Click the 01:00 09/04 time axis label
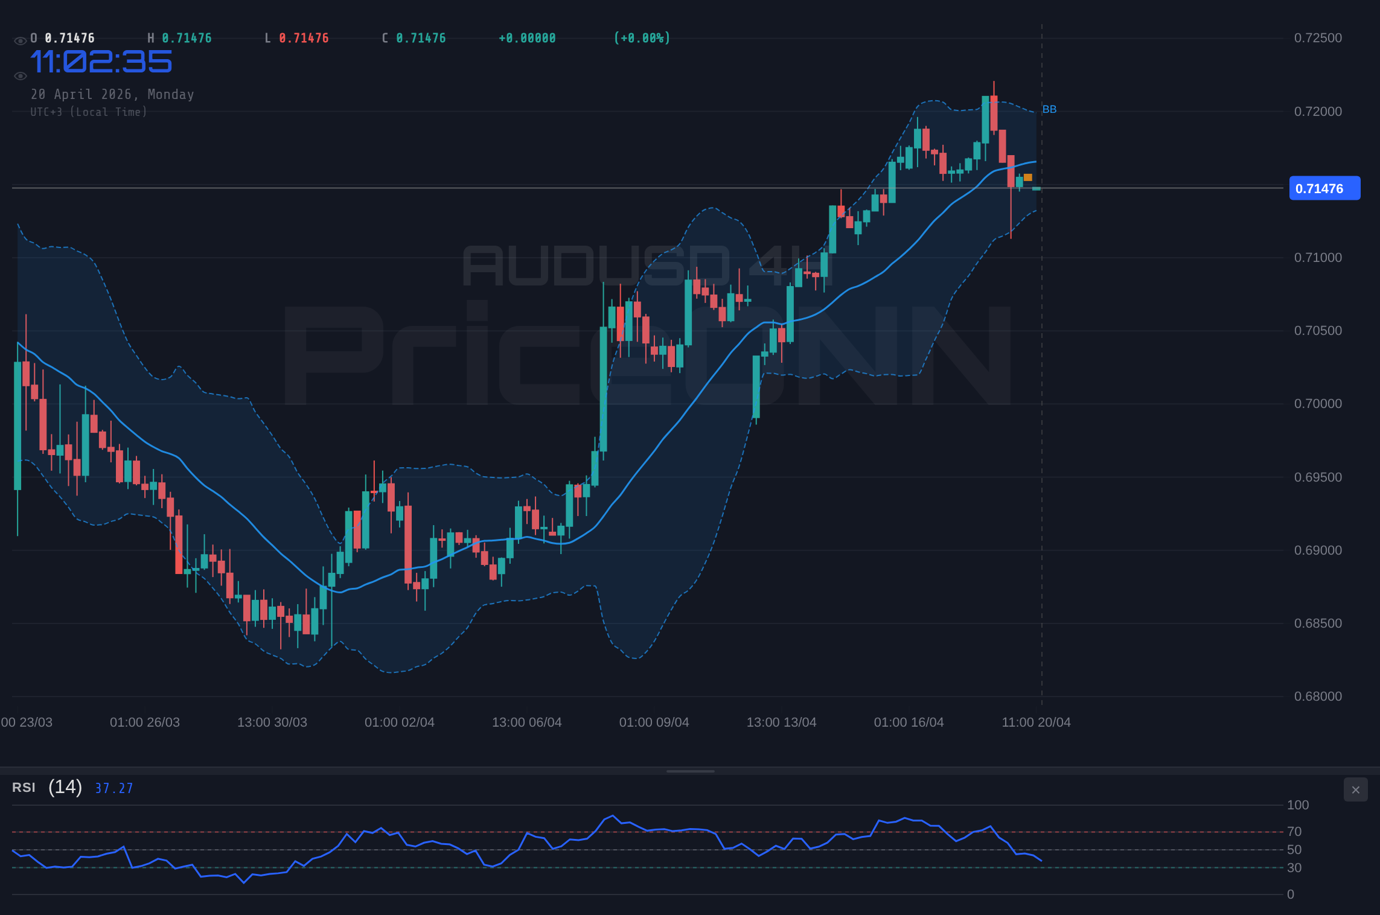 (654, 722)
